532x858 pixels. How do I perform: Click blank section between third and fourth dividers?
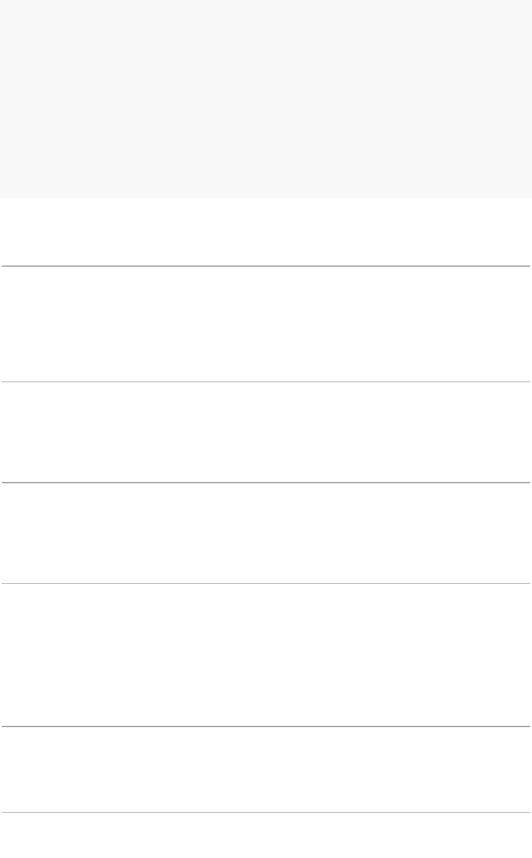point(266,533)
